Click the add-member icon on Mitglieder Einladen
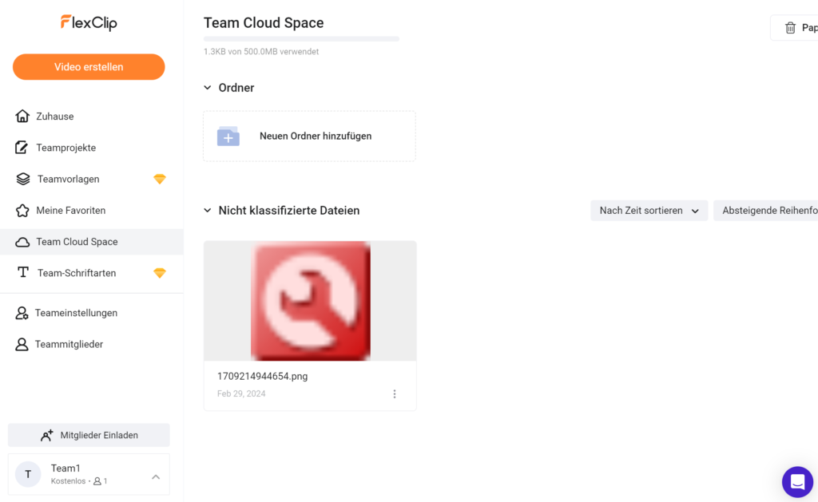The height and width of the screenshot is (502, 818). (47, 435)
